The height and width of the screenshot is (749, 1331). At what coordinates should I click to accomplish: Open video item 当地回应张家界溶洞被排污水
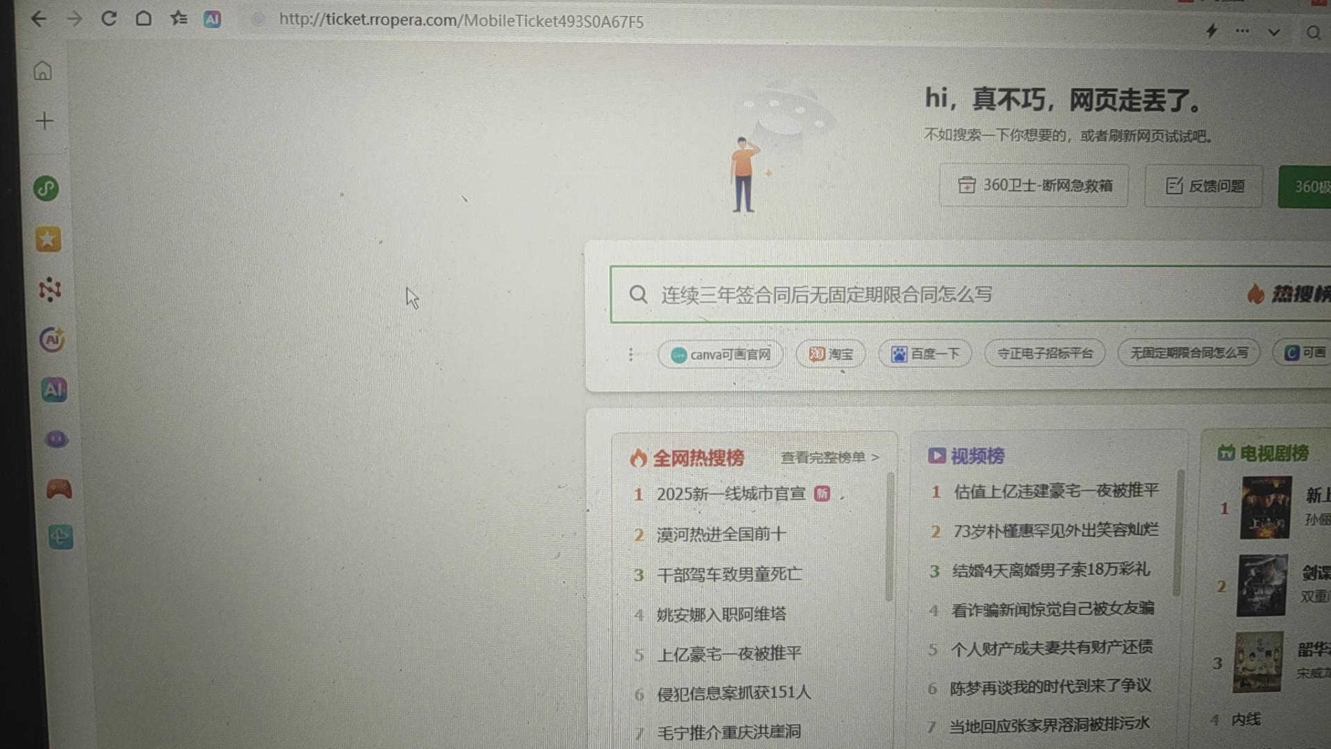1049,725
